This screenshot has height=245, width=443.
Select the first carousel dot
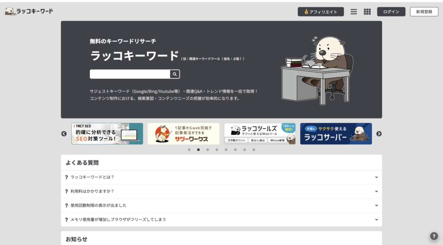pos(189,150)
